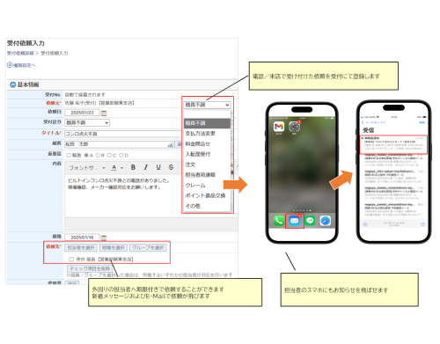Select priority A radio button

click(86, 155)
